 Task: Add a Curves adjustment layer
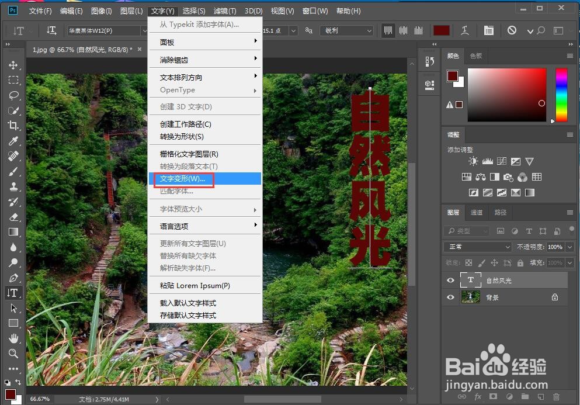coord(501,161)
